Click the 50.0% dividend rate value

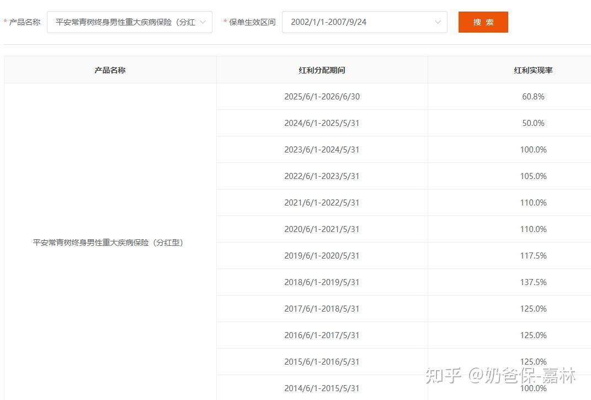533,123
